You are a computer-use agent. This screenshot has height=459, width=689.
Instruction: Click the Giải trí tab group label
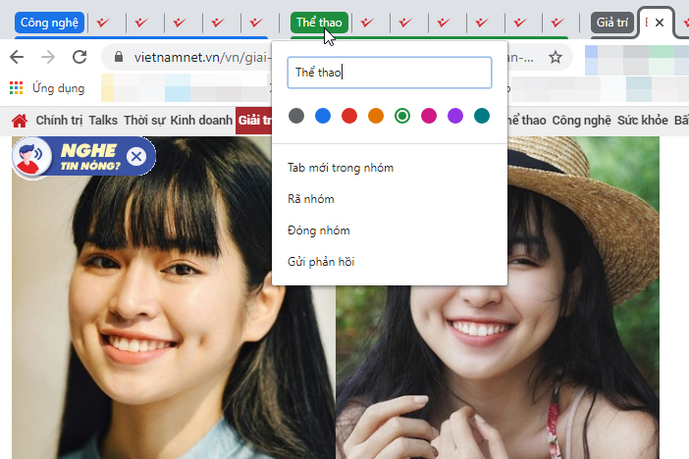pyautogui.click(x=612, y=23)
